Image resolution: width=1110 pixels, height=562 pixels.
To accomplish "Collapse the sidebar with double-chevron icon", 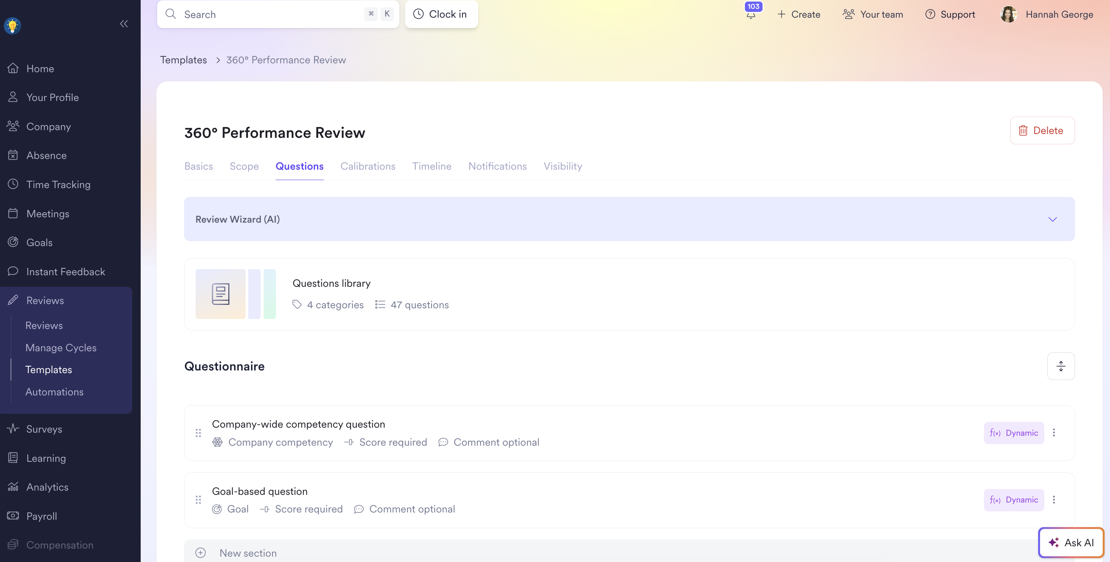I will pos(124,24).
